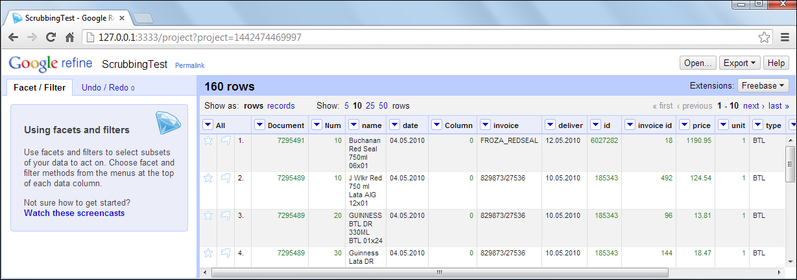Image resolution: width=797 pixels, height=280 pixels.
Task: Select the Facet / Filter tab
Action: pos(39,87)
